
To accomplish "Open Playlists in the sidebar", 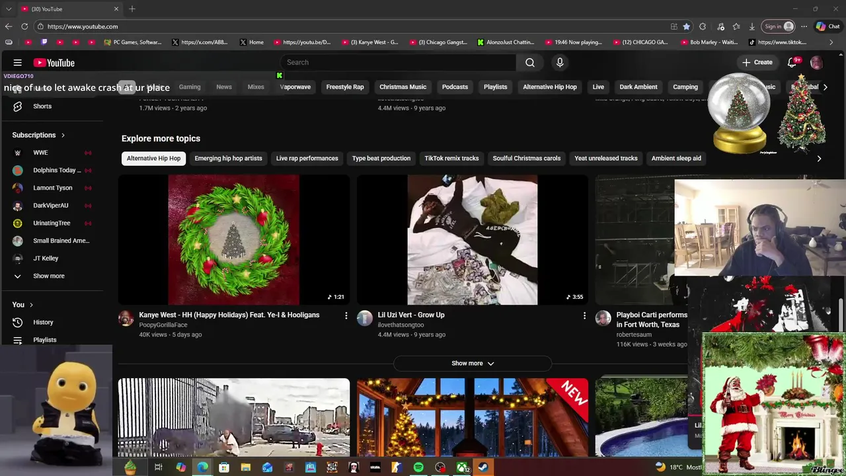I will (44, 340).
